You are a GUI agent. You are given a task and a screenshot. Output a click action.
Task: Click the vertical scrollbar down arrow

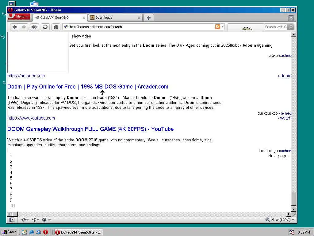pyautogui.click(x=293, y=209)
